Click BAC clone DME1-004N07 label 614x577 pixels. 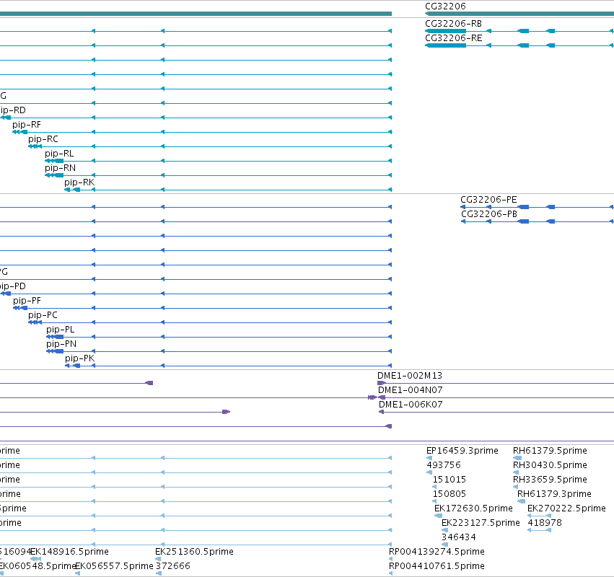(411, 390)
